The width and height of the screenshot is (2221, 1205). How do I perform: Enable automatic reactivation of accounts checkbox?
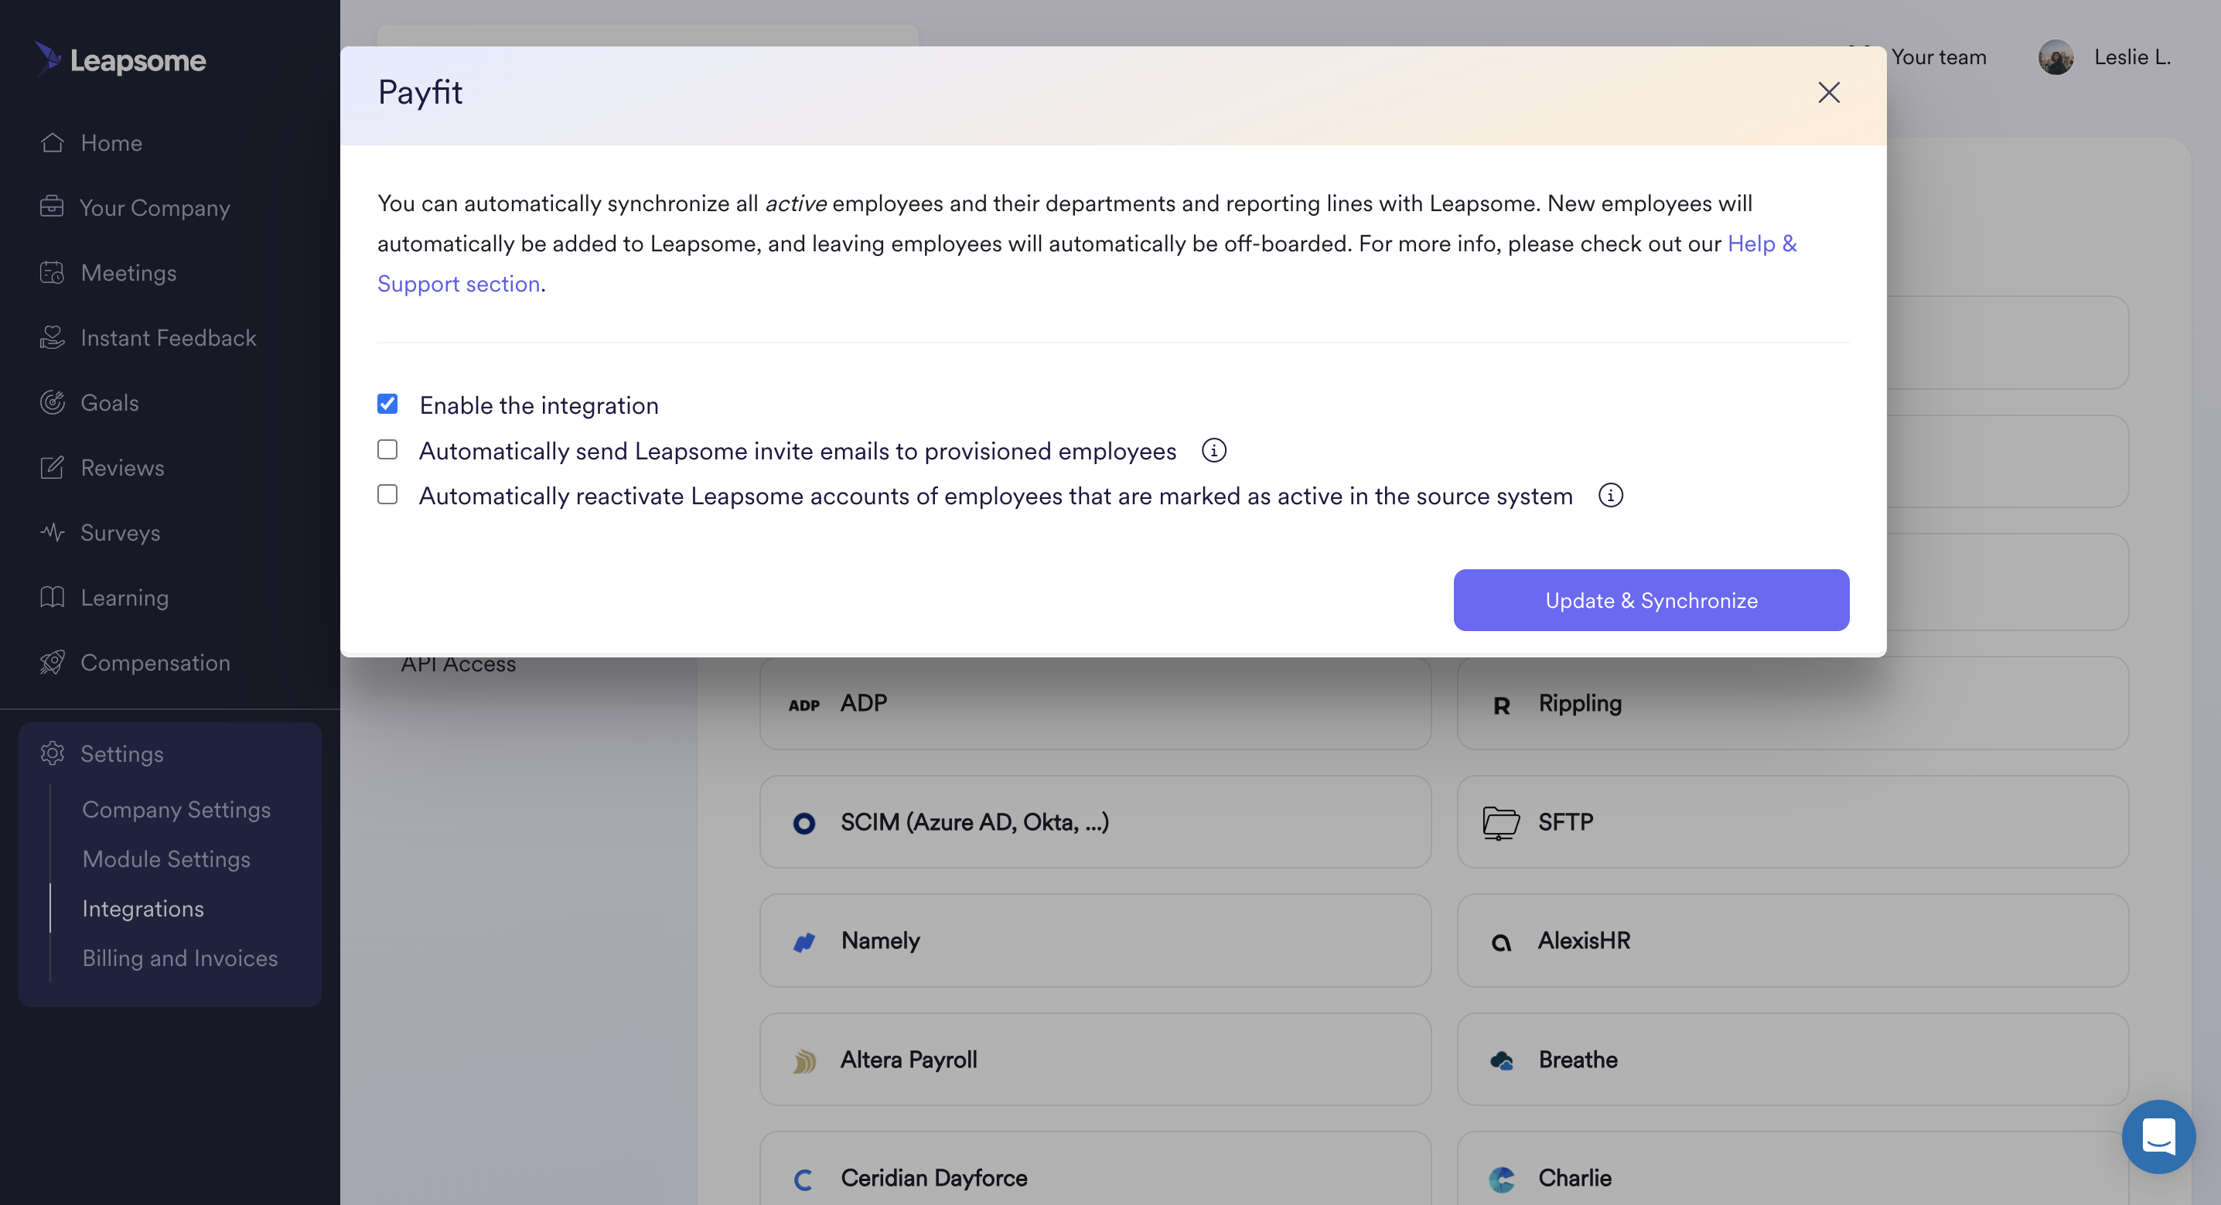(x=387, y=494)
